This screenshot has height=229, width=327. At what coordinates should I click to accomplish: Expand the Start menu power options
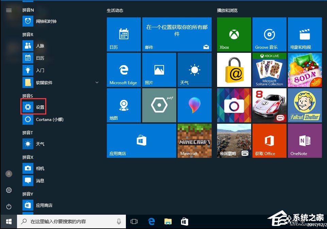click(x=9, y=207)
